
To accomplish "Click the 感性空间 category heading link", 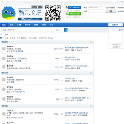I will pyautogui.click(x=4, y=73).
